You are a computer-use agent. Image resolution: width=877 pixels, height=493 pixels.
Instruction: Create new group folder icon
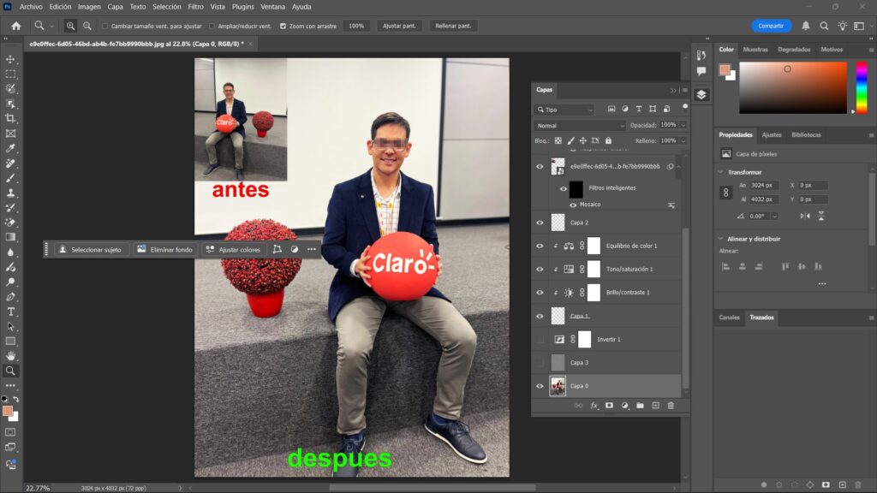640,405
